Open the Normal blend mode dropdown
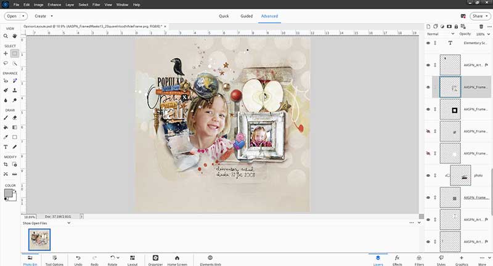Viewport: 493px width, 266px height. pos(453,34)
